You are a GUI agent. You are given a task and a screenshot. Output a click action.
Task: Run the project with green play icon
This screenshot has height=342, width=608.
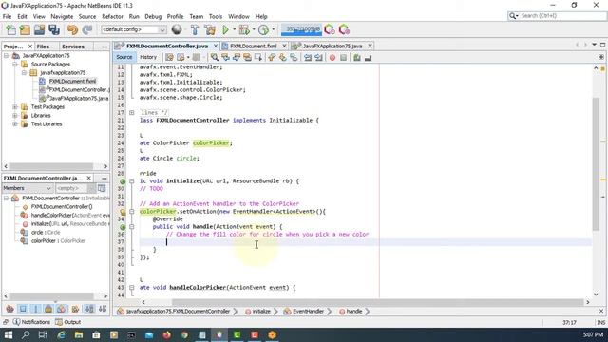[x=225, y=29]
